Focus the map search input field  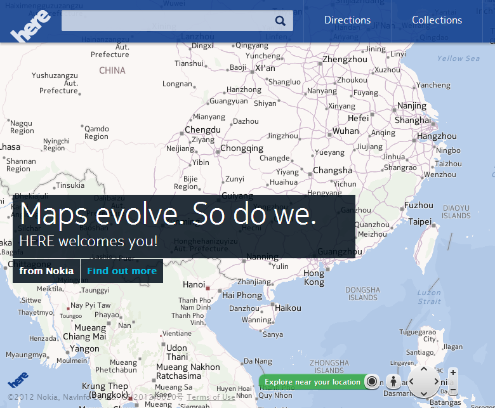click(x=177, y=20)
